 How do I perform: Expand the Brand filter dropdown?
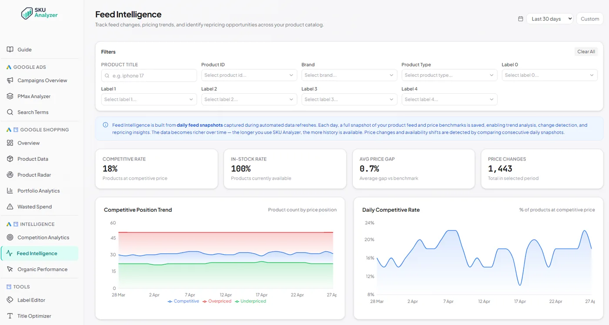coord(349,75)
